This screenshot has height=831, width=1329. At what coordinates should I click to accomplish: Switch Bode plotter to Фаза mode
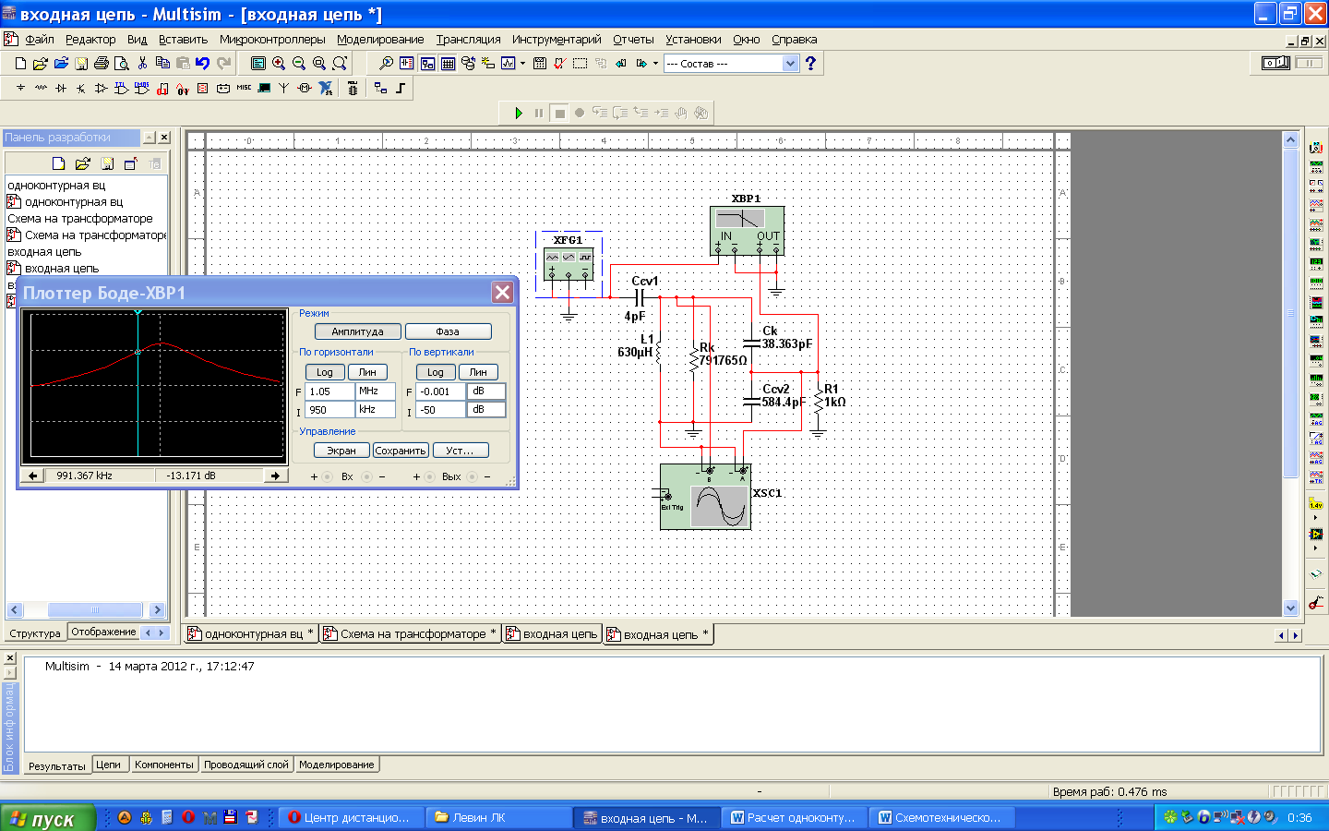[448, 331]
